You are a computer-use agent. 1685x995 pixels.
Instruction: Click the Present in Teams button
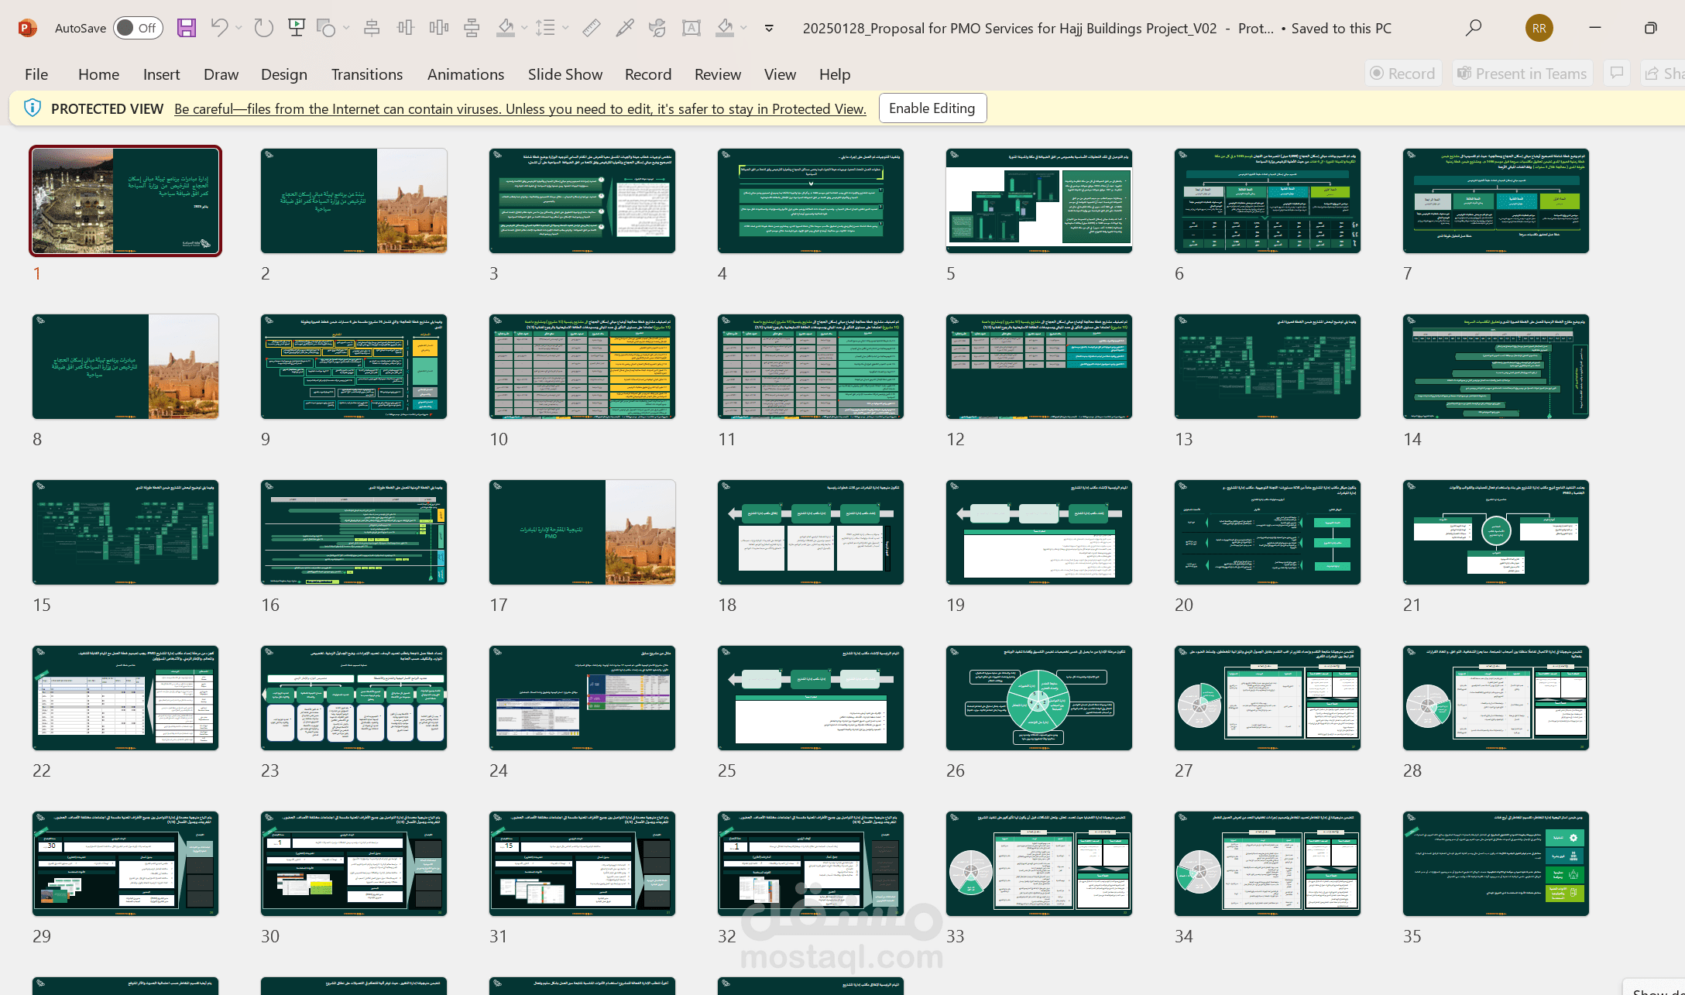[x=1522, y=74]
